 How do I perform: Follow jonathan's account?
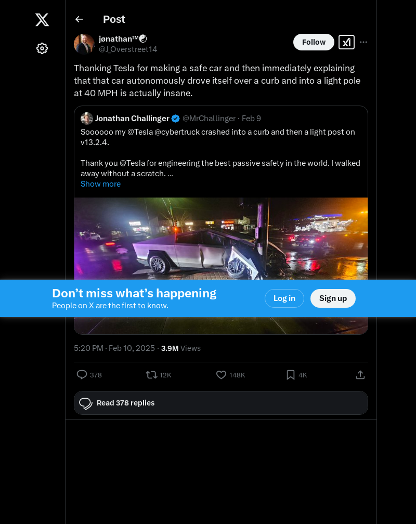point(314,42)
